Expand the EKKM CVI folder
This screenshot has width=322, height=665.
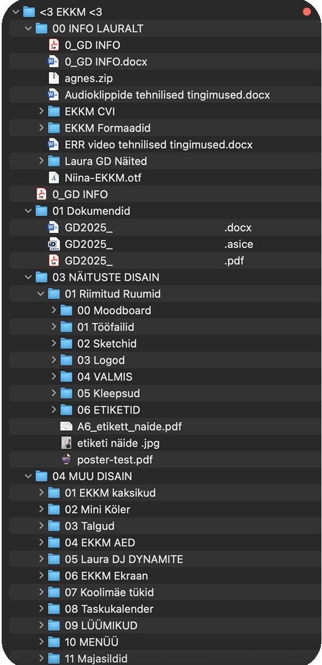coord(42,111)
